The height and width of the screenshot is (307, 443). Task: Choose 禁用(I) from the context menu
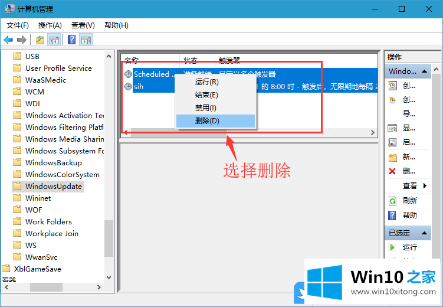pyautogui.click(x=215, y=107)
